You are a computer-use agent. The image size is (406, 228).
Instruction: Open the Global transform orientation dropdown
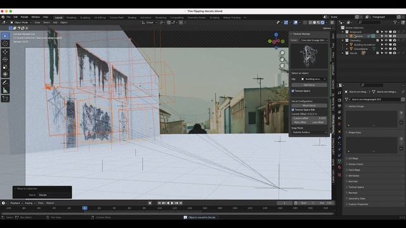click(x=150, y=23)
